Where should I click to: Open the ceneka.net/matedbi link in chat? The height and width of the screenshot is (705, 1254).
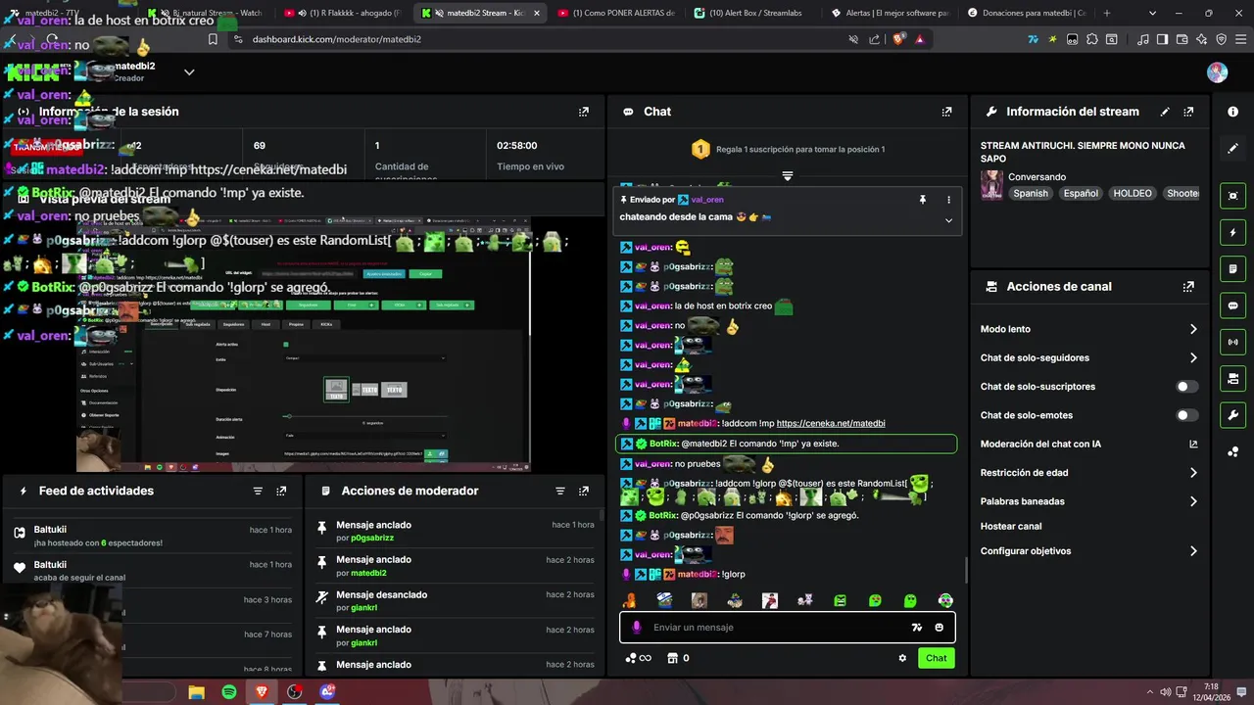[831, 423]
